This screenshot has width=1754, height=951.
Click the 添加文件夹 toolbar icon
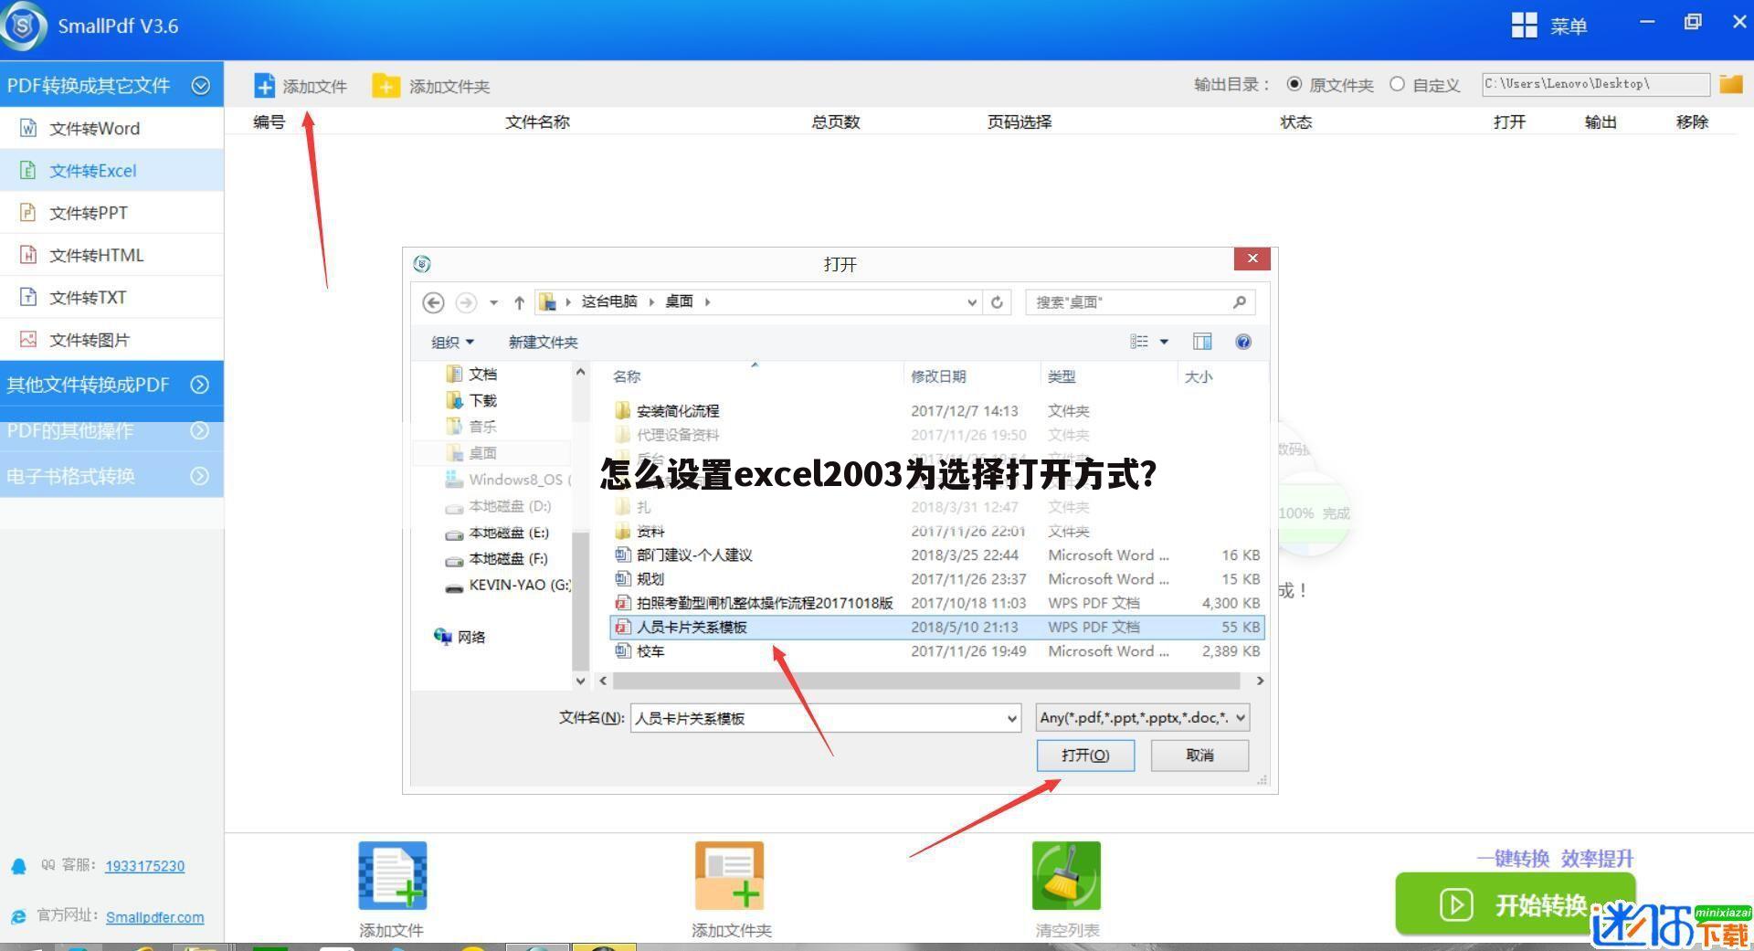point(386,86)
